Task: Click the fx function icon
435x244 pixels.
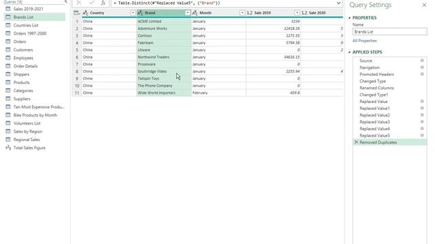Action: click(x=103, y=3)
